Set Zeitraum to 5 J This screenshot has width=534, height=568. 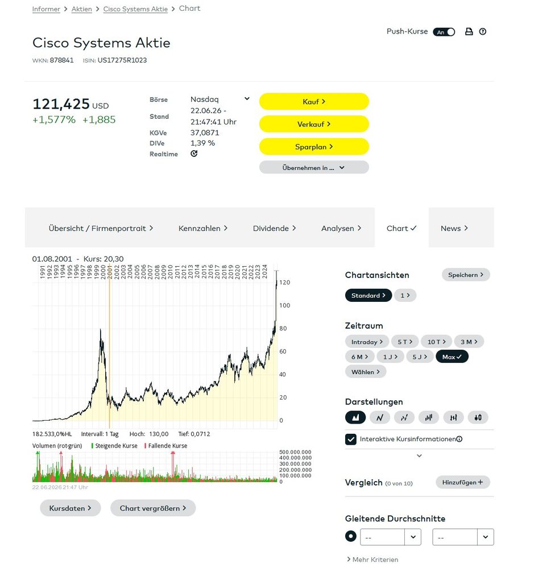420,357
